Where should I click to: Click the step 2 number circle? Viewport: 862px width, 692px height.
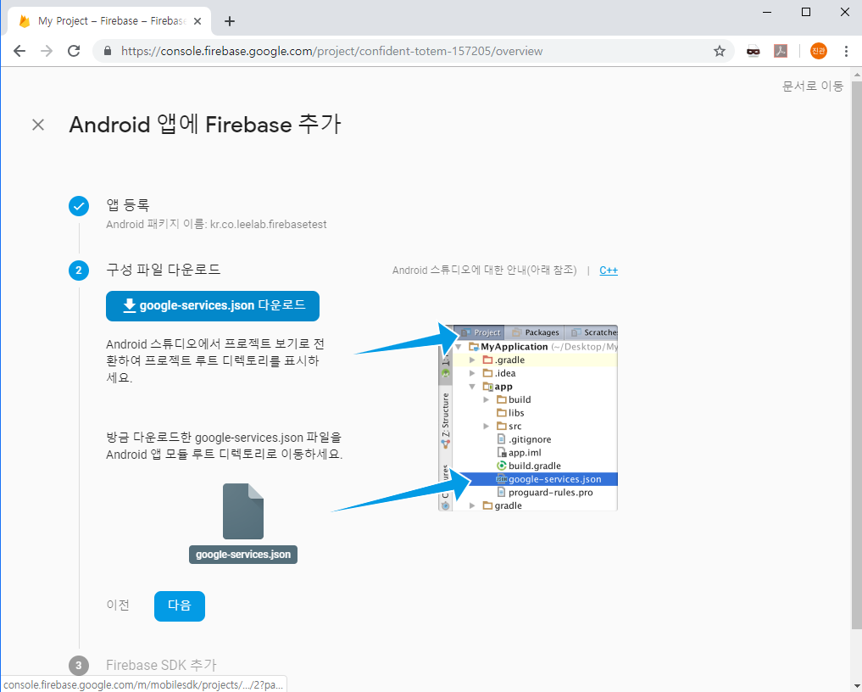79,271
